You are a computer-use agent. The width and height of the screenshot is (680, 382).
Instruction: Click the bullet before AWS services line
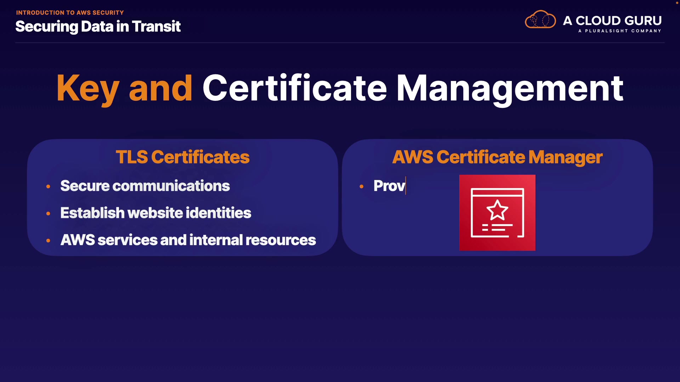point(48,241)
